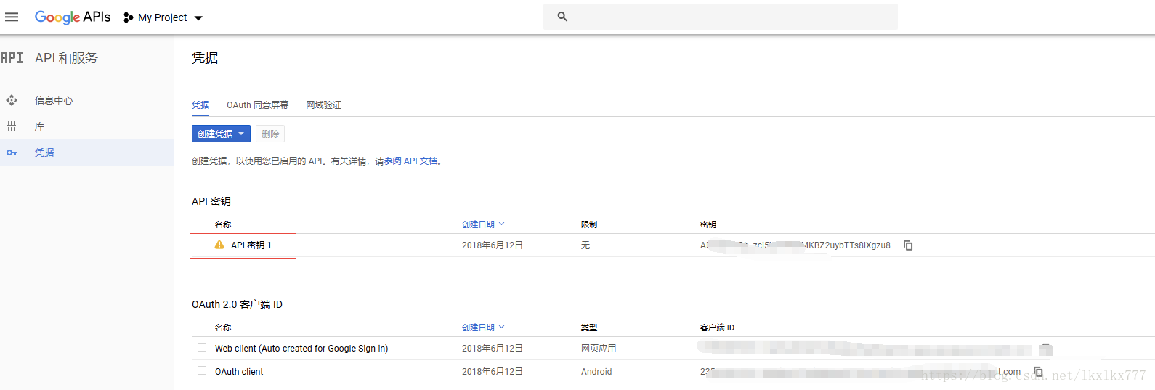This screenshot has height=390, width=1155.
Task: Click the Android type cell
Action: click(596, 372)
